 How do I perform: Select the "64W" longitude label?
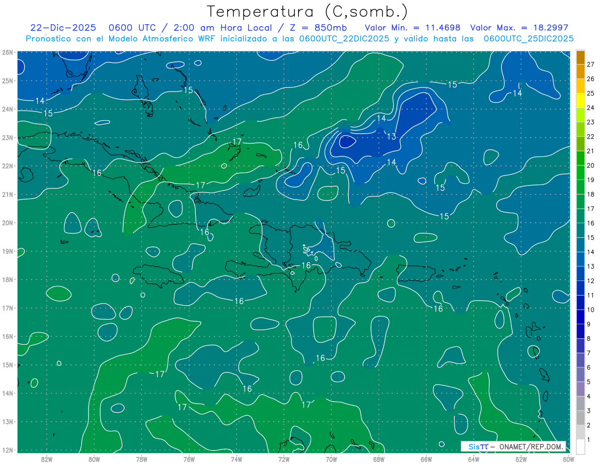coord(474,459)
